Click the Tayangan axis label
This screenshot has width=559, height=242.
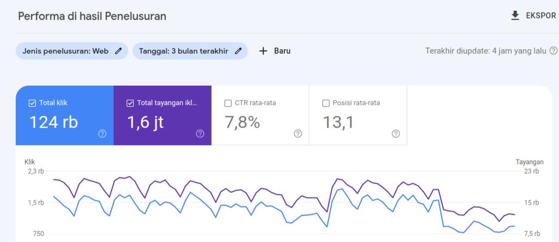click(530, 162)
